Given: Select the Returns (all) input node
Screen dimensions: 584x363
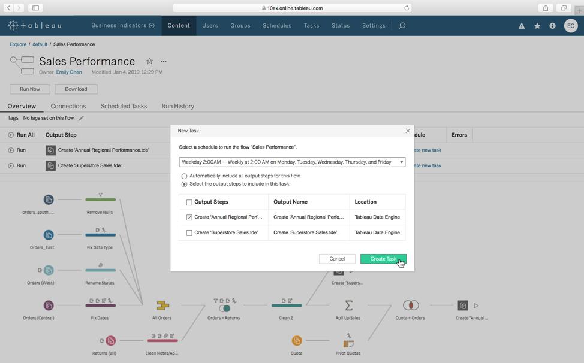Looking at the screenshot, I should coord(110,341).
